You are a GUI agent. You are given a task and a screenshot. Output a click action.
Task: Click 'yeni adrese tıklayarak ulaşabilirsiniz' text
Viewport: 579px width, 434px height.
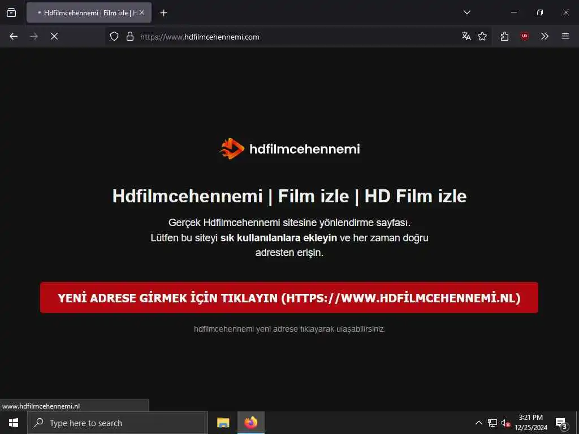click(321, 329)
